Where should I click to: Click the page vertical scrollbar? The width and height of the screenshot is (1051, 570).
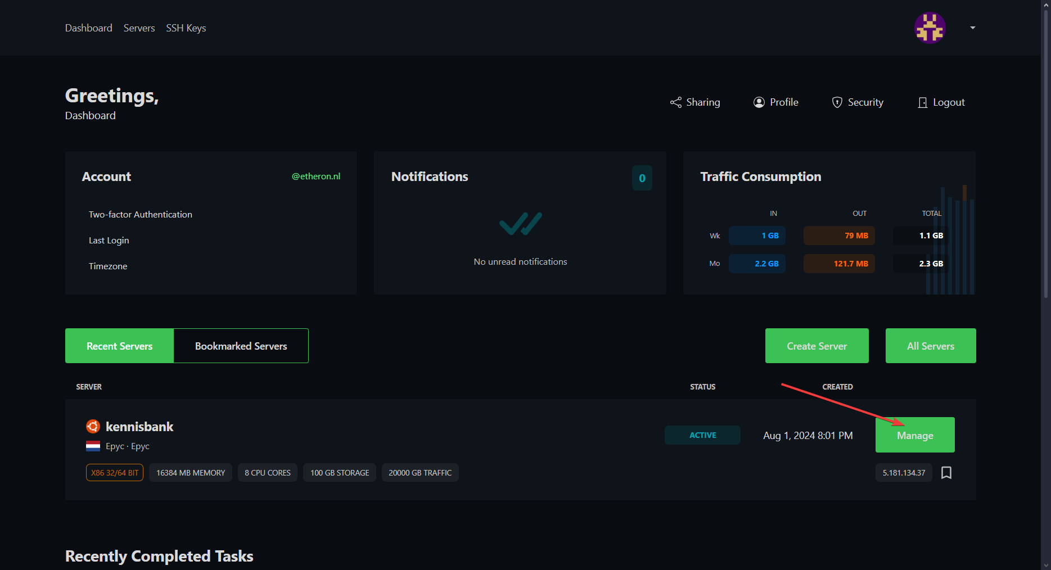(1046, 152)
